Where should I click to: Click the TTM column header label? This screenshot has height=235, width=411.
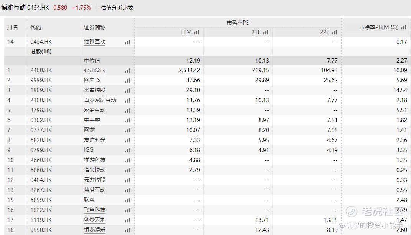[186, 32]
